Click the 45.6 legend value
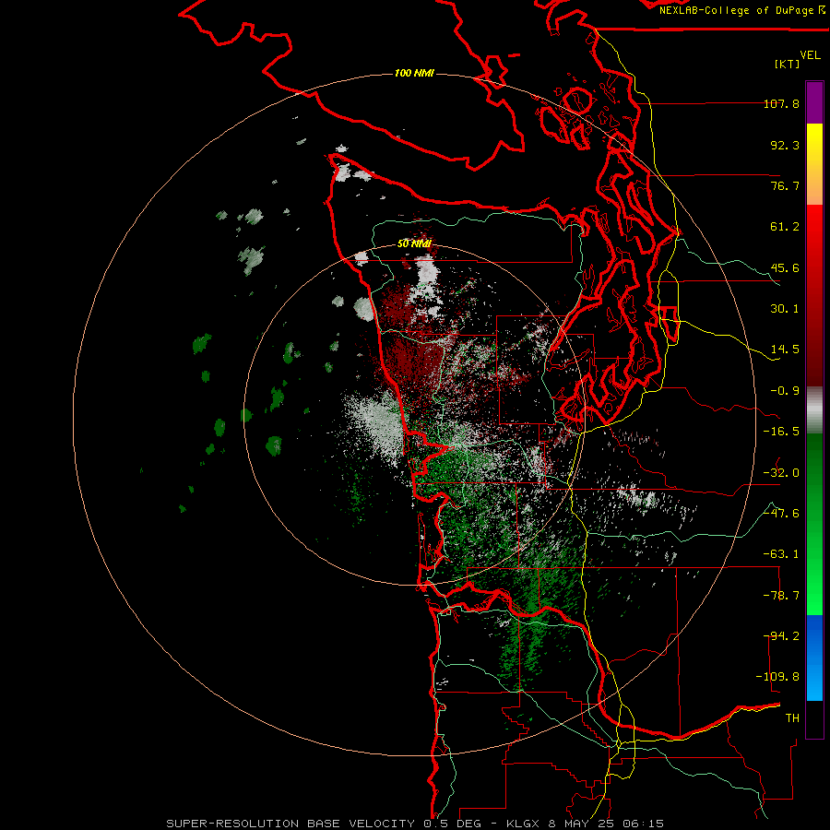The height and width of the screenshot is (830, 830). coord(785,267)
